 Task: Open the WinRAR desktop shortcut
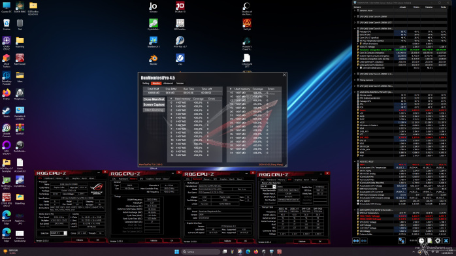[20, 129]
